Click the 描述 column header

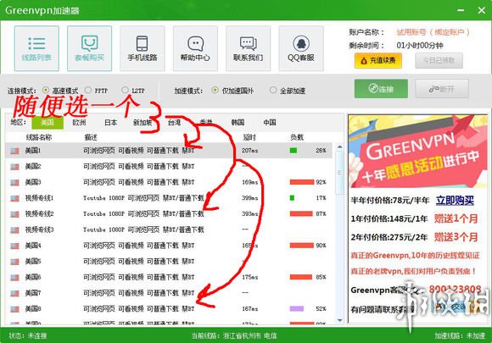pos(91,137)
